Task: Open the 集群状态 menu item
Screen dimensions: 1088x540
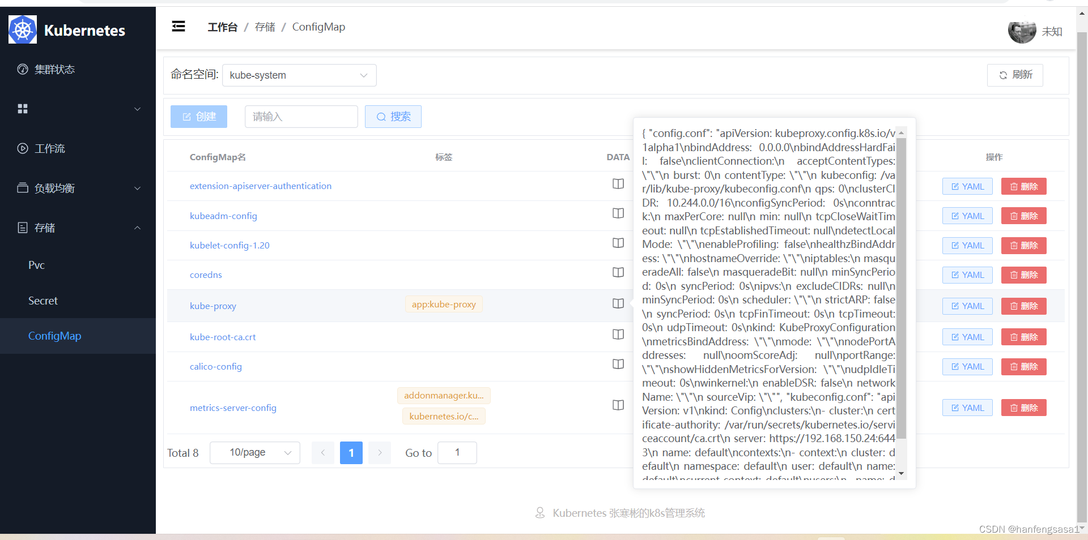Action: (78, 69)
